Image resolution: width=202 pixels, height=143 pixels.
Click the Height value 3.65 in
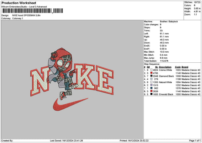(197, 8)
